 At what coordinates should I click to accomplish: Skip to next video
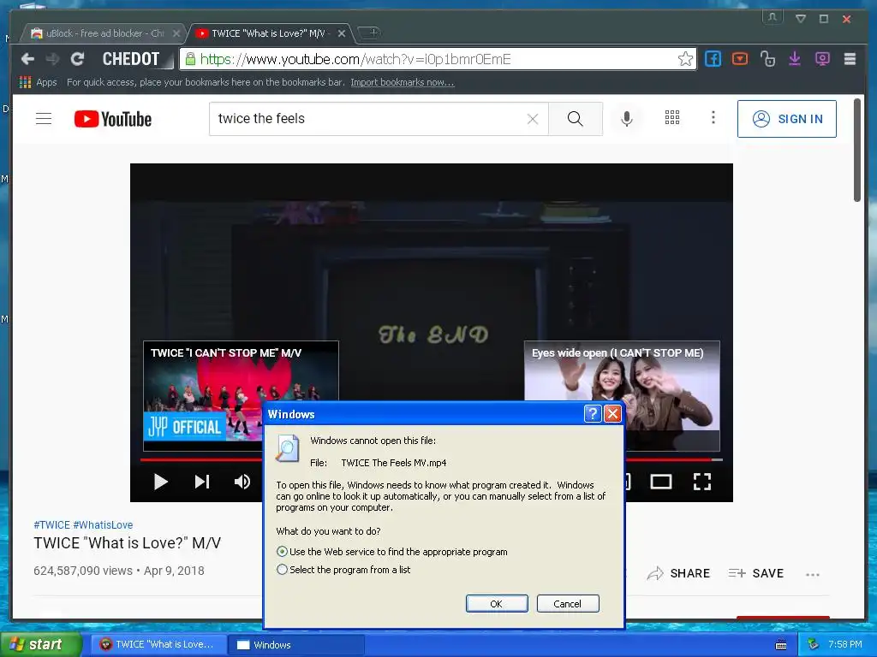pos(202,482)
